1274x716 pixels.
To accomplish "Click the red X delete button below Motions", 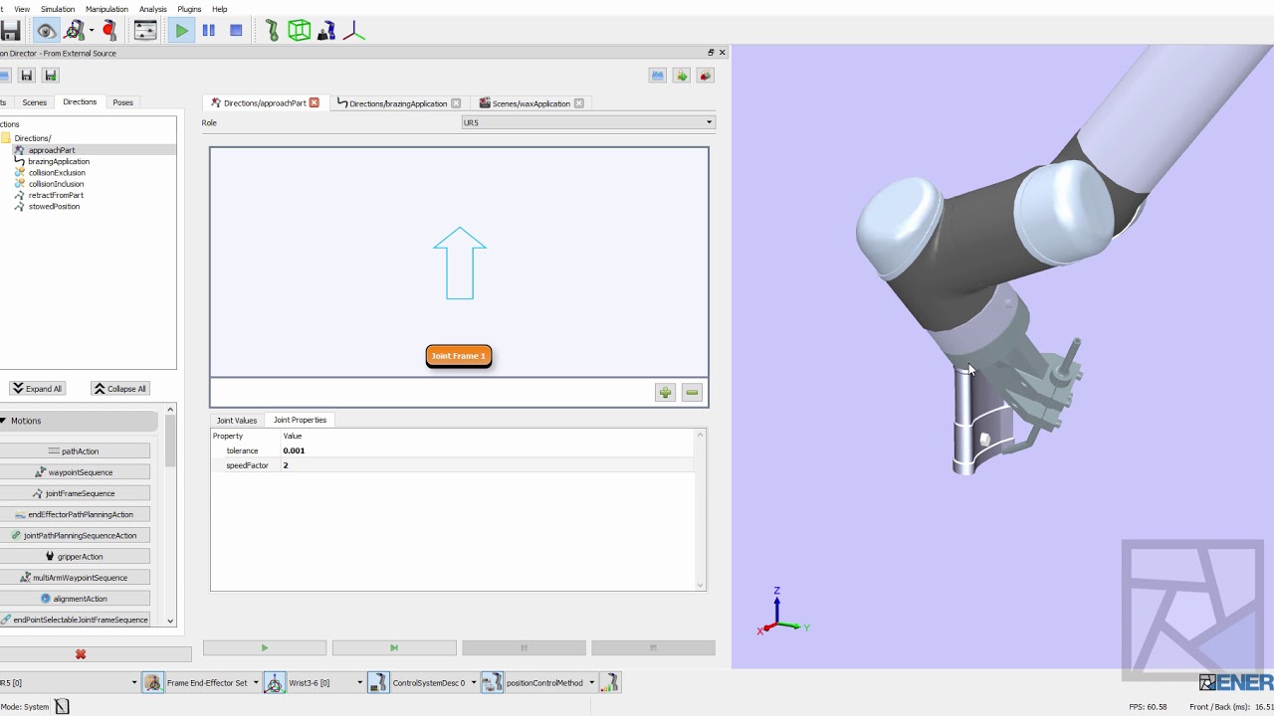I will pyautogui.click(x=81, y=654).
